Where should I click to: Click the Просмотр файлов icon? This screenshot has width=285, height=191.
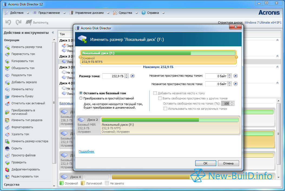tap(7, 156)
